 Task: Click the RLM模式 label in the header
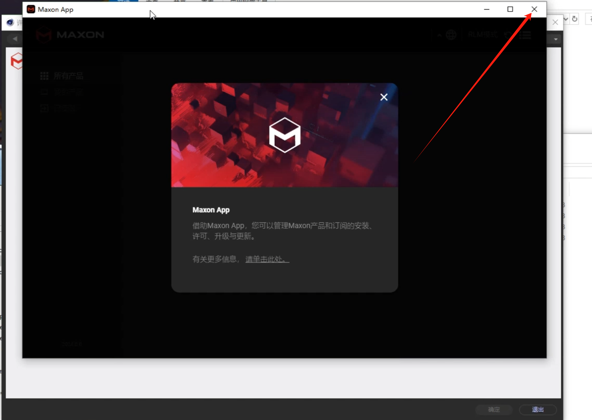[483, 35]
